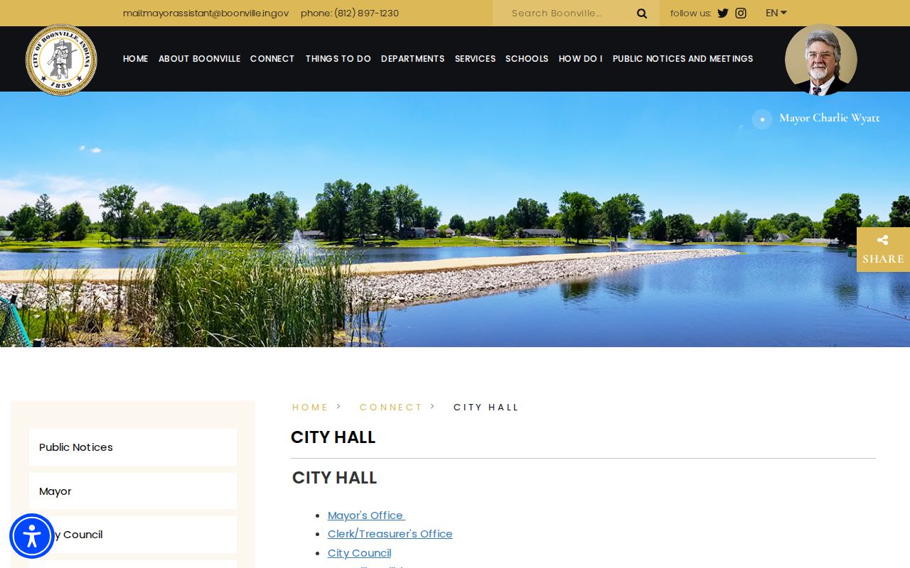Click the Search Boonville input field
Image resolution: width=910 pixels, height=568 pixels.
569,13
